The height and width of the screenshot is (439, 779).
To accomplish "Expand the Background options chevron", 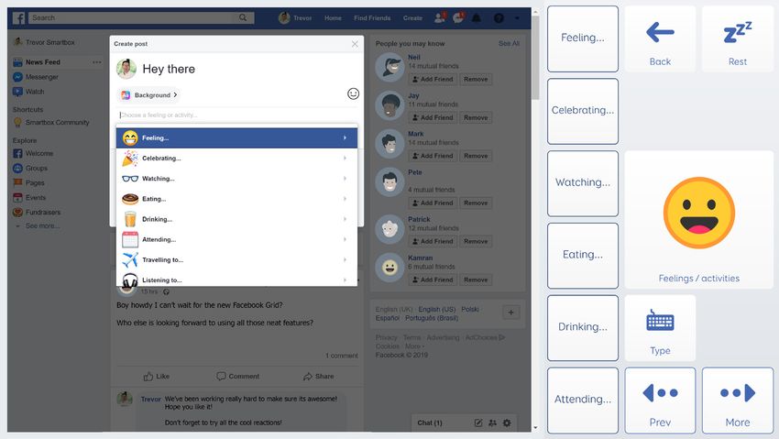I will point(175,94).
